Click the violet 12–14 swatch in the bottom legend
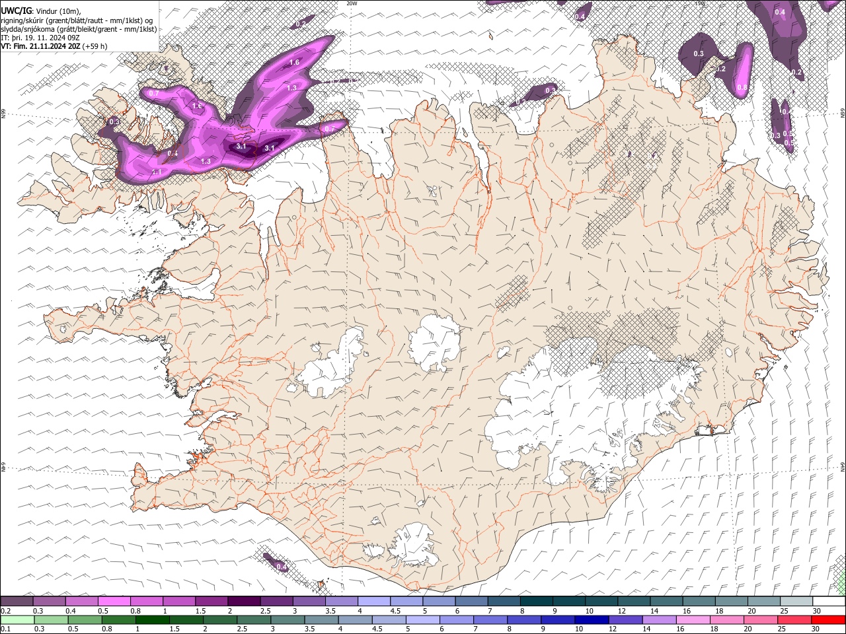Image resolution: width=846 pixels, height=634 pixels. point(624,619)
